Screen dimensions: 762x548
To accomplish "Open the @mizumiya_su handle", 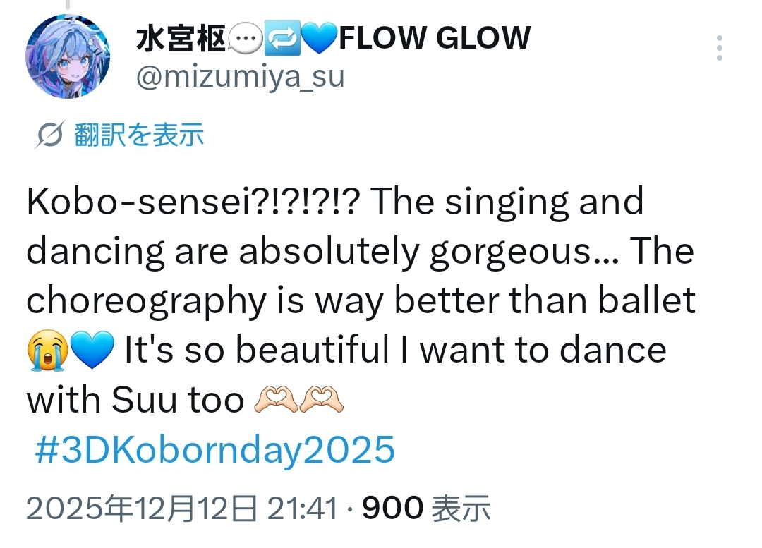I will pyautogui.click(x=239, y=75).
